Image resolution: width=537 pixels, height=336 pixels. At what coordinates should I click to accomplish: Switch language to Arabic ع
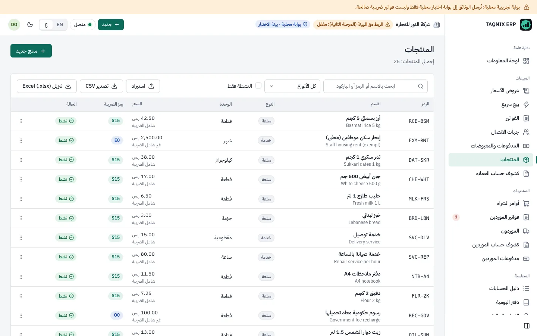point(46,25)
